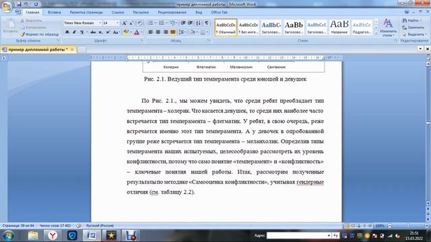Click the Paste (Вставить) icon

pos(11,27)
